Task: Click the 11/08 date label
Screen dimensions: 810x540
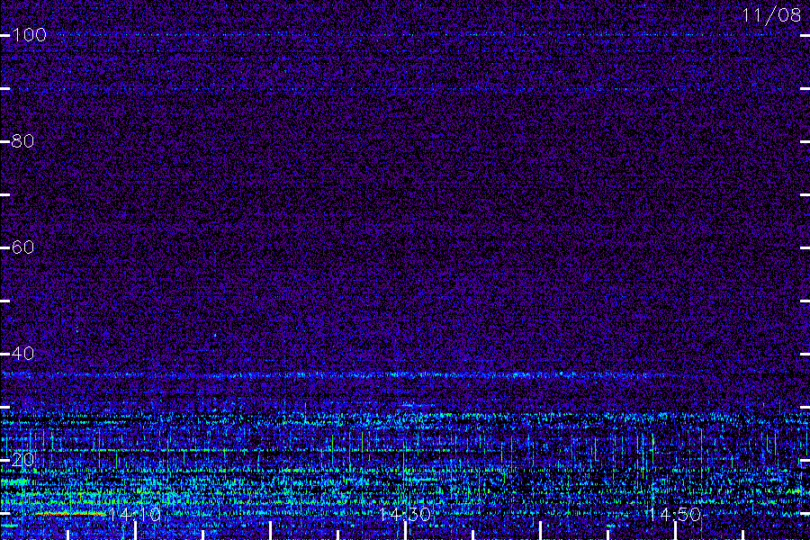Action: coord(772,15)
